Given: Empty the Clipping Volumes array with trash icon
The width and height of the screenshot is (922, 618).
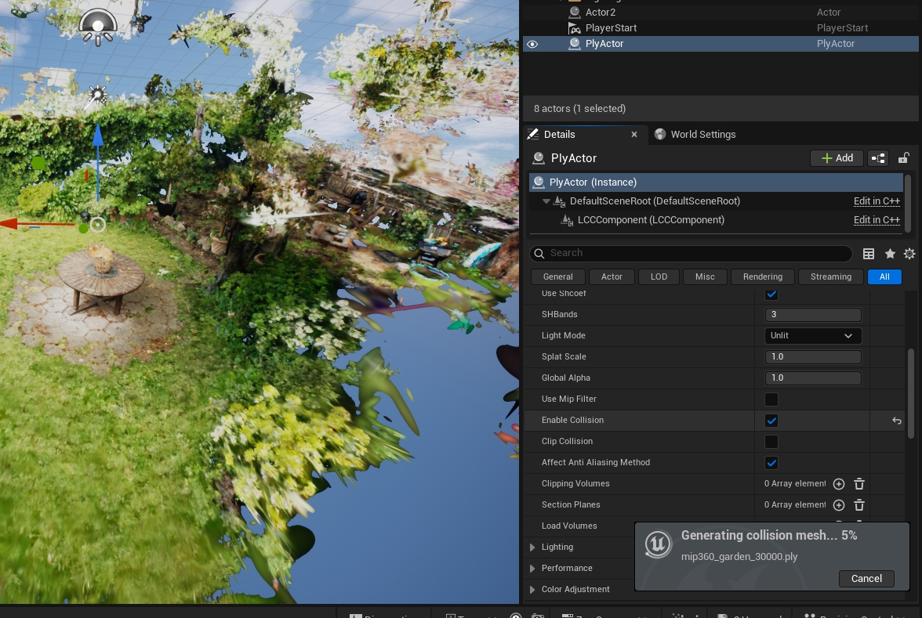Looking at the screenshot, I should coord(859,484).
